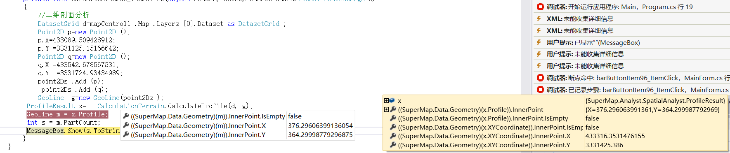
Task: Click the line Point2D p=new Point2D ();
Action: coord(84,32)
